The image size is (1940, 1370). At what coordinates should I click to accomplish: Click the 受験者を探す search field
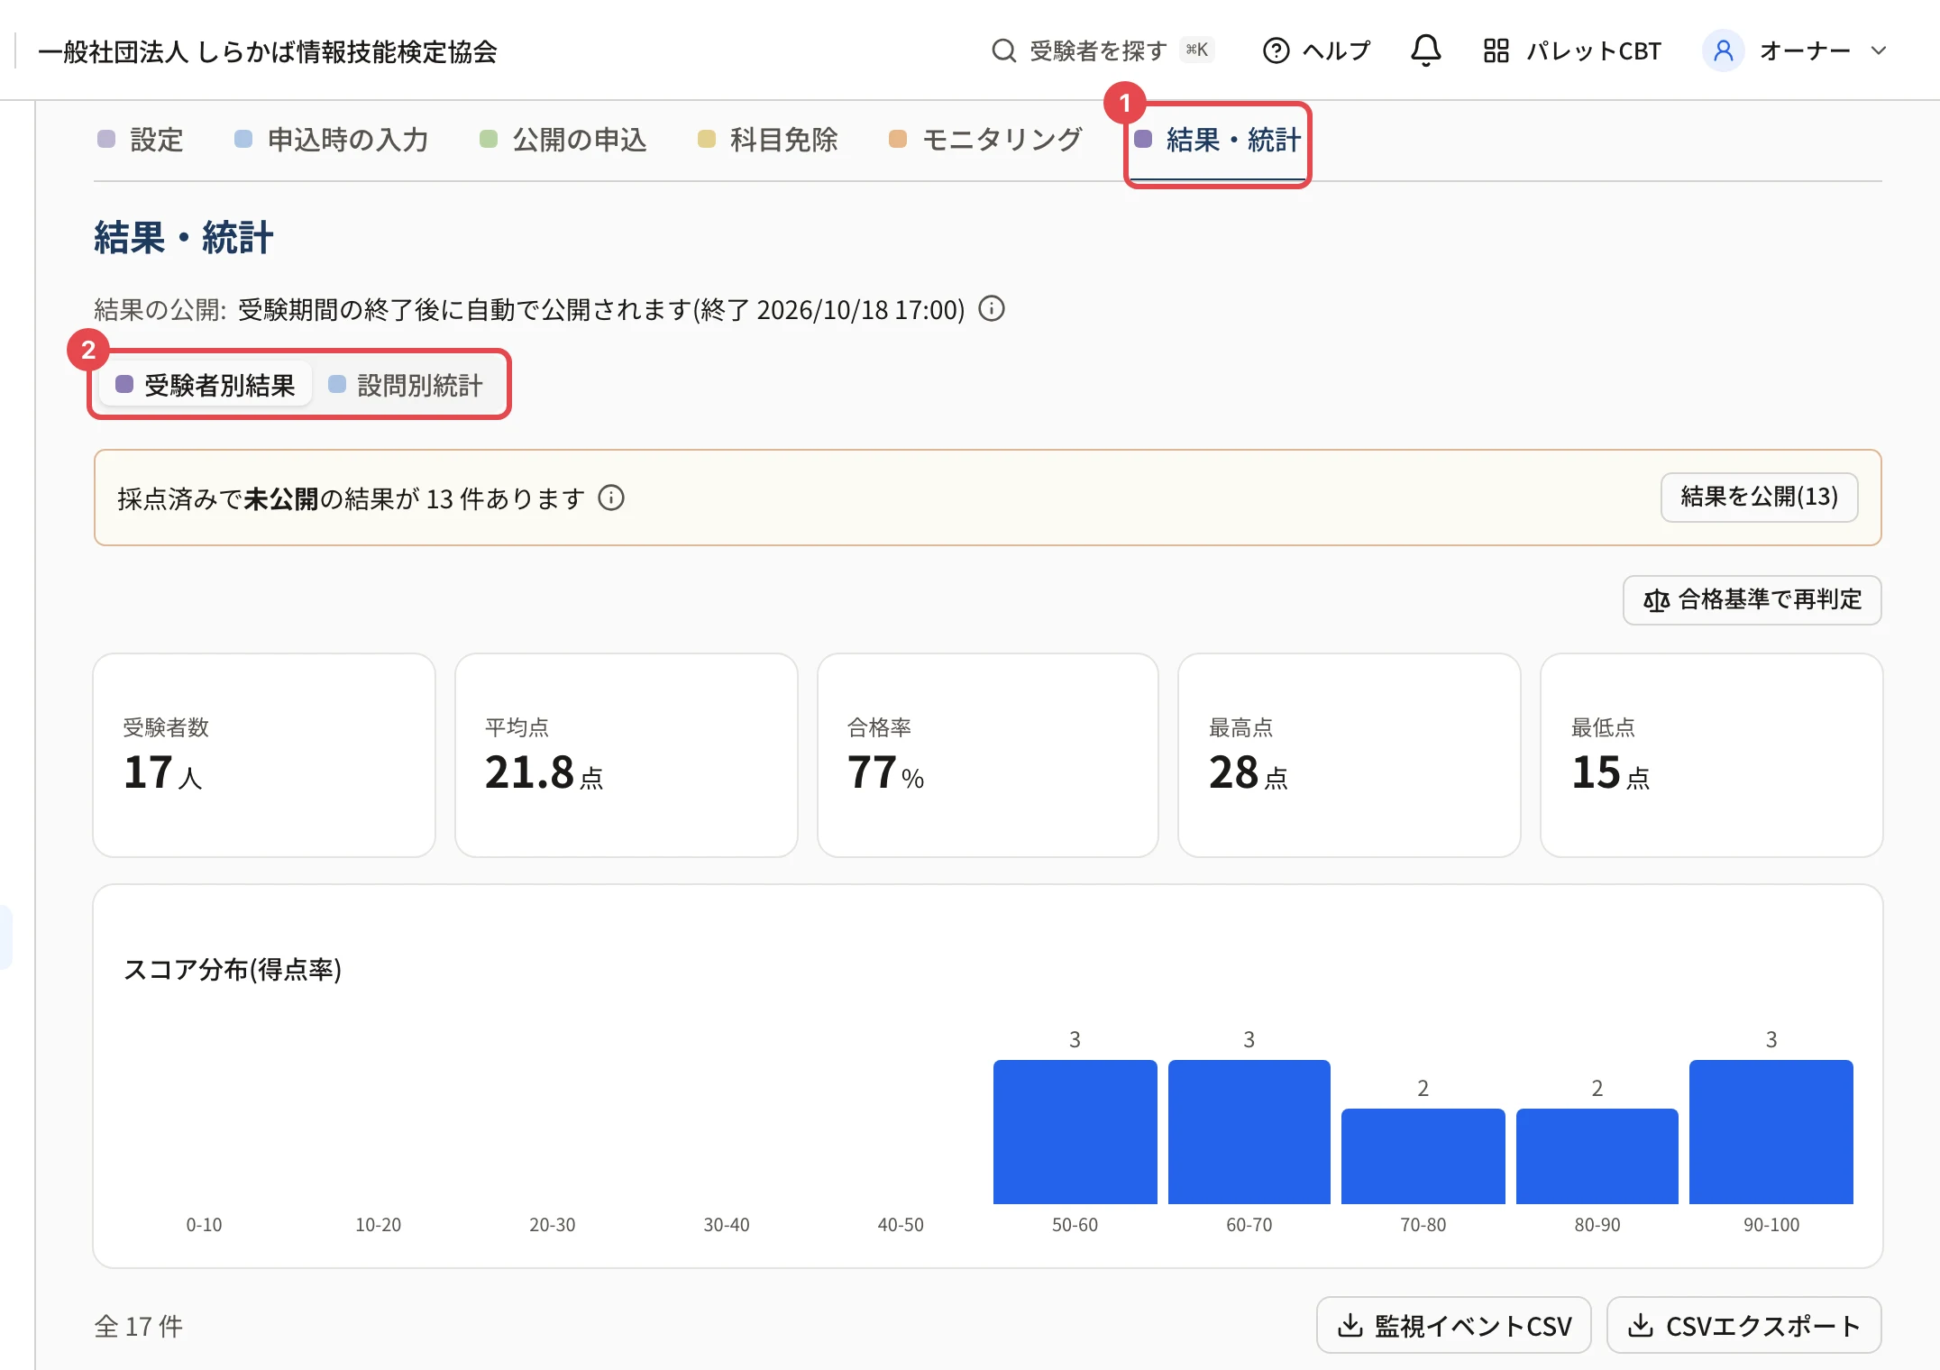pyautogui.click(x=1103, y=50)
